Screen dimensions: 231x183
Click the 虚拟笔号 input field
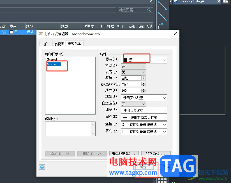pyautogui.click(x=131, y=84)
